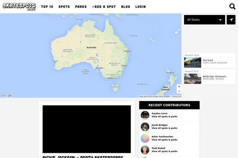
Task: Click Perth label on the map
Action: (x=55, y=61)
